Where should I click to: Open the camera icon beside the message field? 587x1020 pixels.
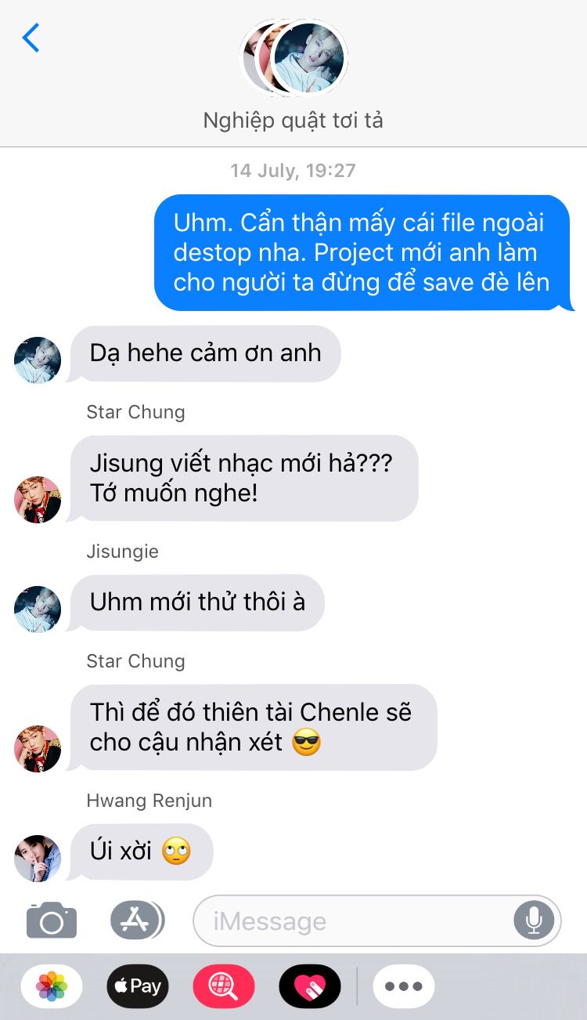pos(52,921)
